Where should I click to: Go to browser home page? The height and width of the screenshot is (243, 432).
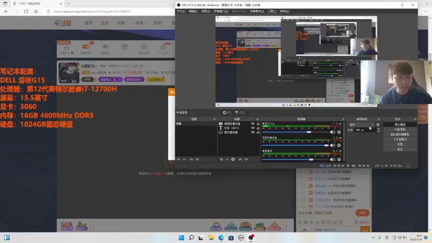36,11
